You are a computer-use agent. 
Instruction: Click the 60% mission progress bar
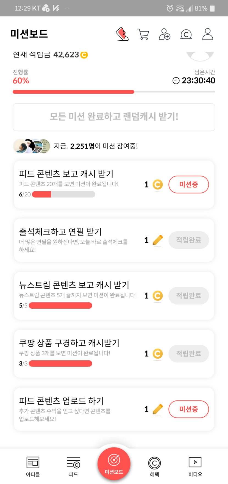(114, 92)
